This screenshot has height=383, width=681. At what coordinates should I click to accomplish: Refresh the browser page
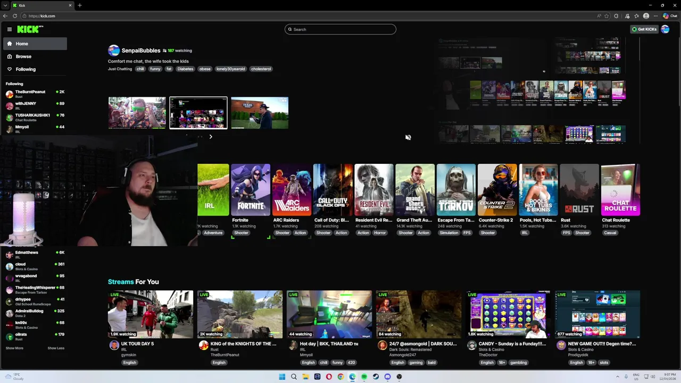[x=15, y=16]
